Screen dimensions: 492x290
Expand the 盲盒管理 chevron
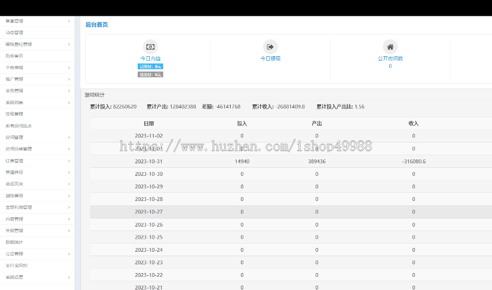69,21
